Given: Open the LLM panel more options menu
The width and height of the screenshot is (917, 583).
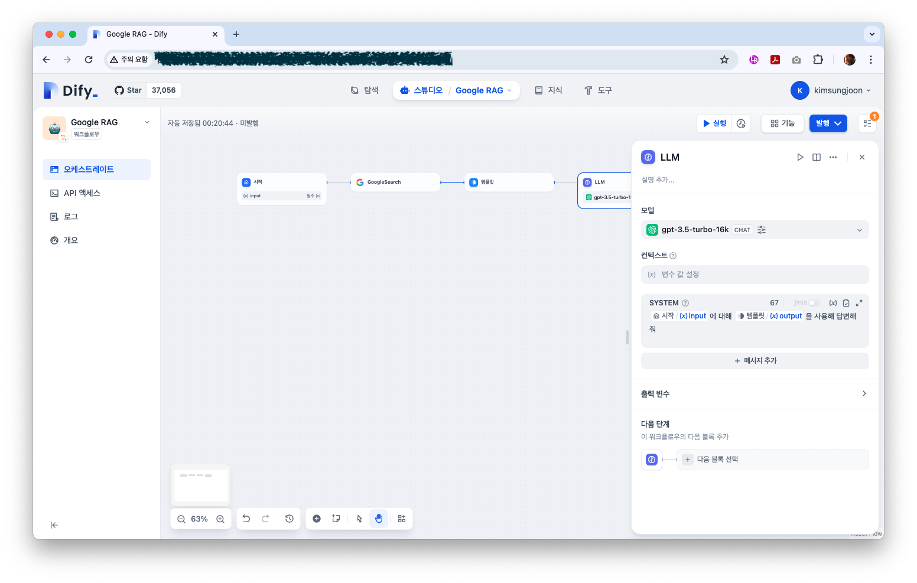Looking at the screenshot, I should click(x=833, y=157).
